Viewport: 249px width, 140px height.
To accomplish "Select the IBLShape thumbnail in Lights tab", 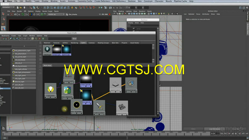I will point(48,50).
